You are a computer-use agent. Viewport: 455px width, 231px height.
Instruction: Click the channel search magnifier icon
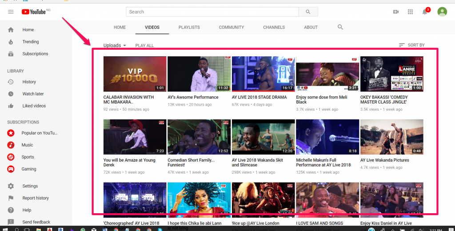[x=340, y=27]
